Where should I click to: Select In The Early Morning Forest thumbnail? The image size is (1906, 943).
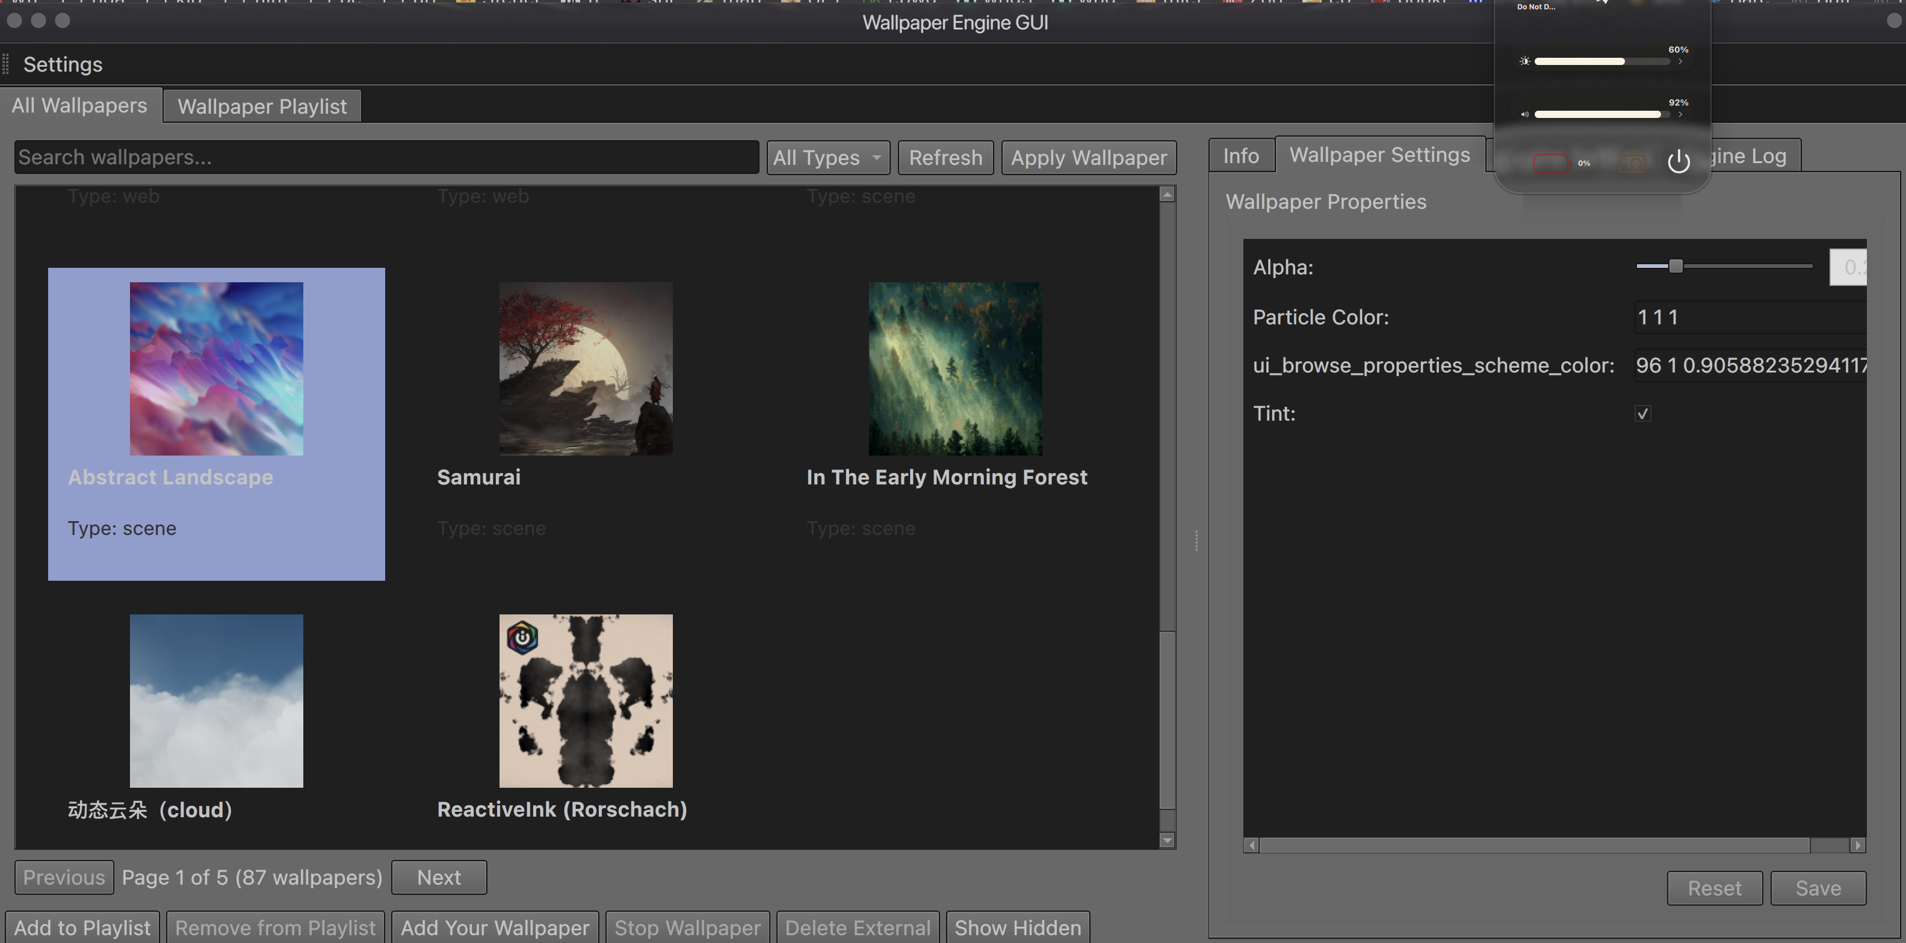click(x=955, y=368)
